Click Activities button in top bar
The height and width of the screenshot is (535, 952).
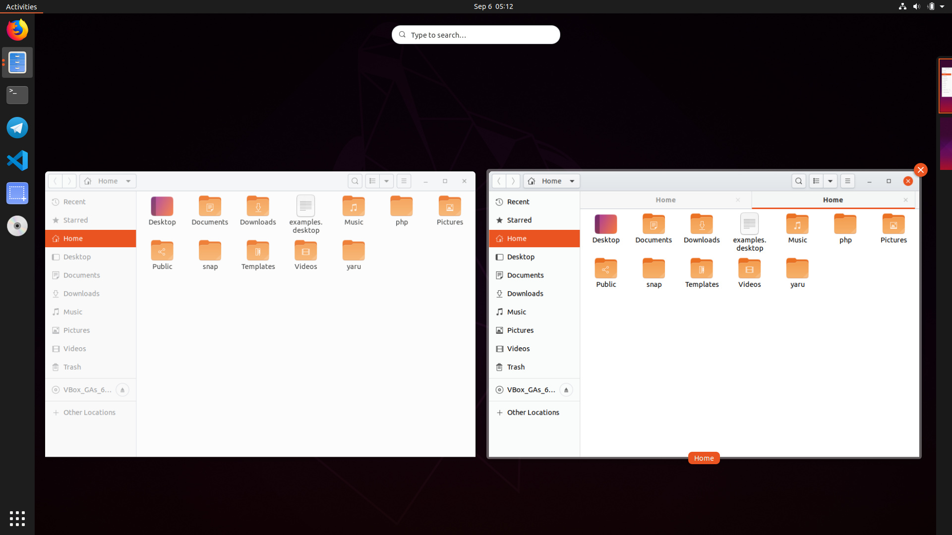click(21, 6)
